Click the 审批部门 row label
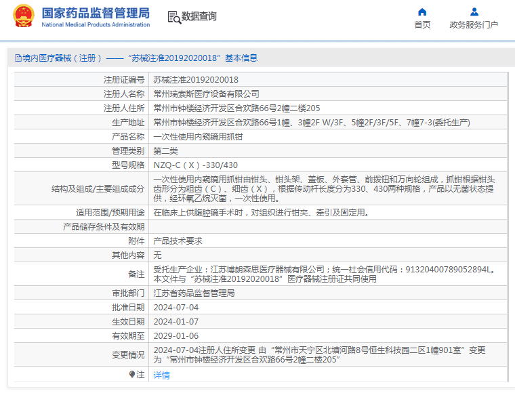The image size is (515, 393). tap(128, 293)
